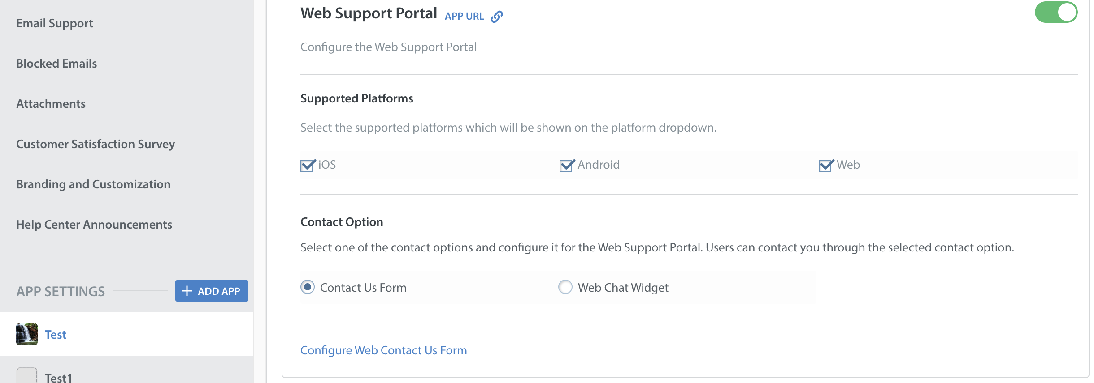Viewport: 1094px width, 383px height.
Task: Open Customer Satisfaction Survey settings
Action: pyautogui.click(x=96, y=144)
